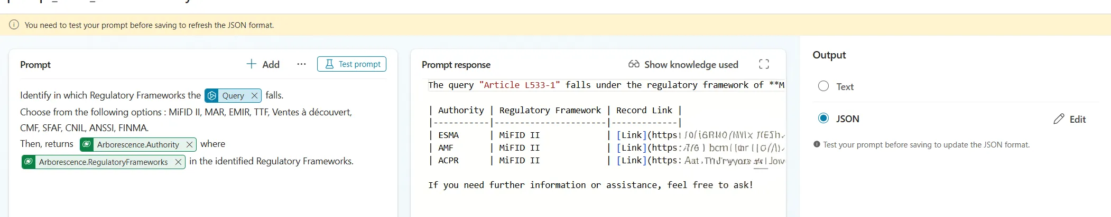Click the Authority column header text

point(461,110)
